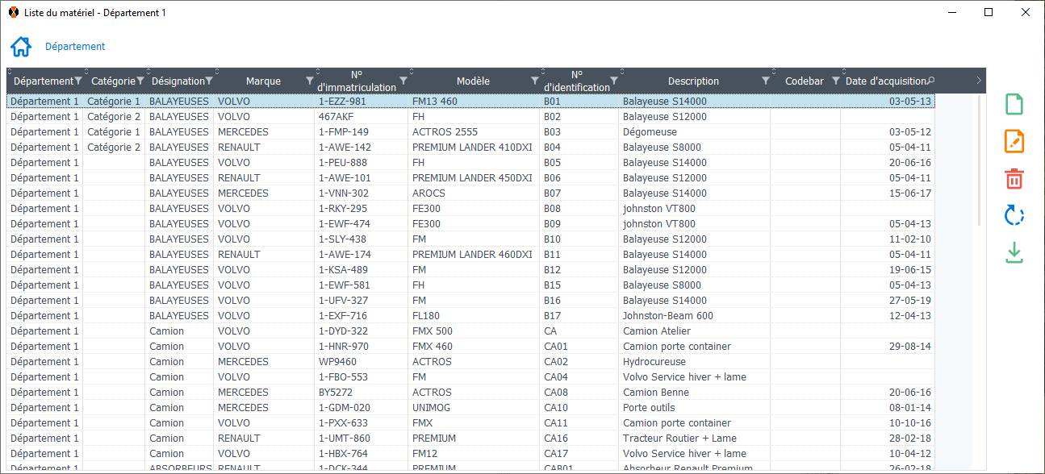The width and height of the screenshot is (1045, 474).
Task: Open the Désignation column filter
Action: [x=209, y=81]
